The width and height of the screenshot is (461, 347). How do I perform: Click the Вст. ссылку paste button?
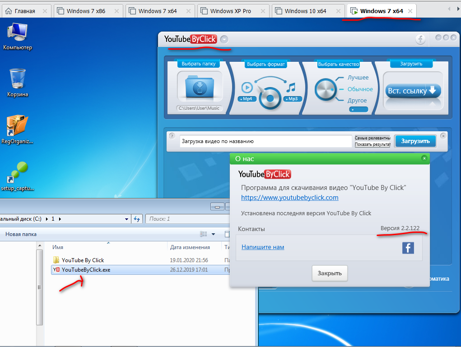413,91
